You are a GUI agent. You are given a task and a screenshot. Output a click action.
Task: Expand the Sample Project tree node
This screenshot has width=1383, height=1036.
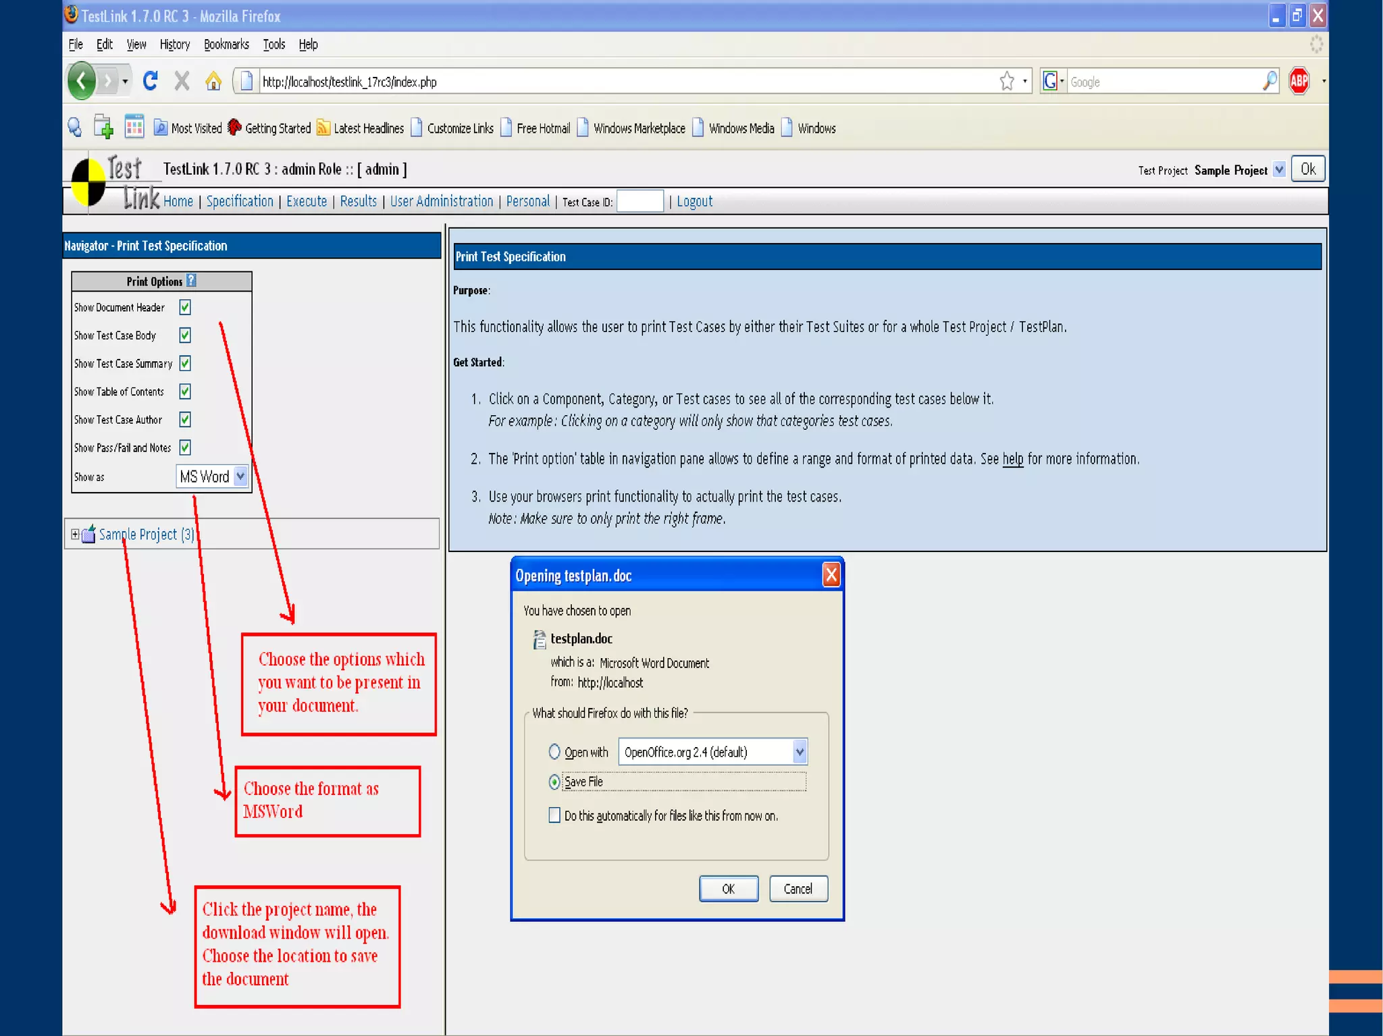(75, 534)
